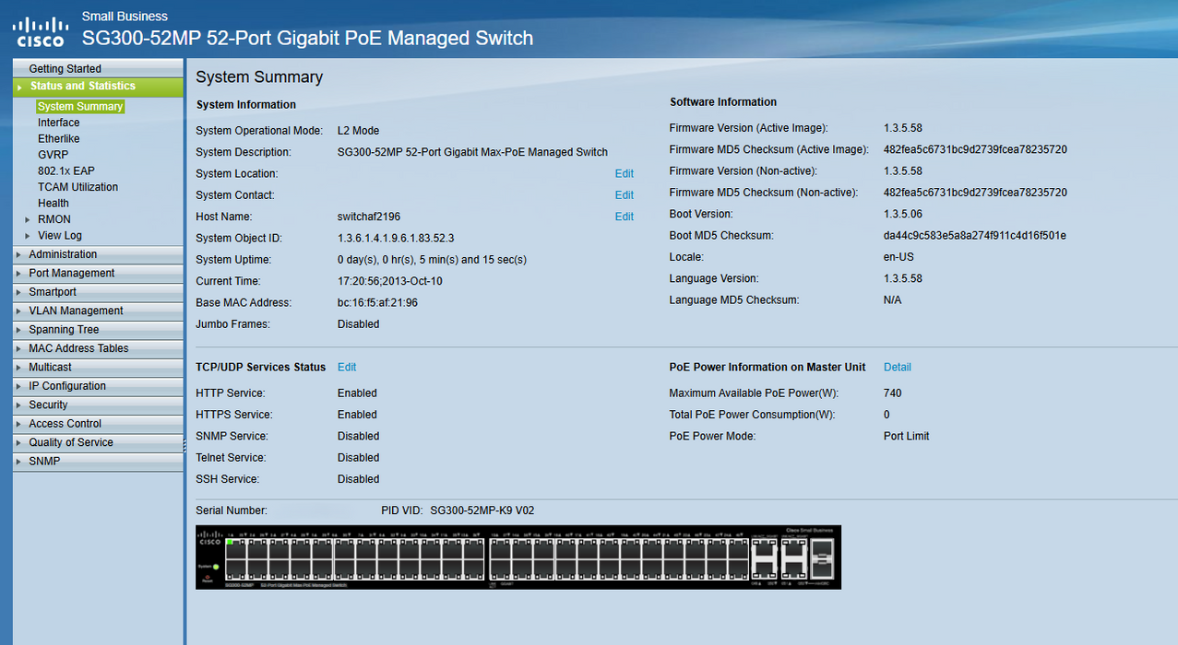Click the HTTP Service Enabled status
This screenshot has width=1178, height=645.
[357, 393]
